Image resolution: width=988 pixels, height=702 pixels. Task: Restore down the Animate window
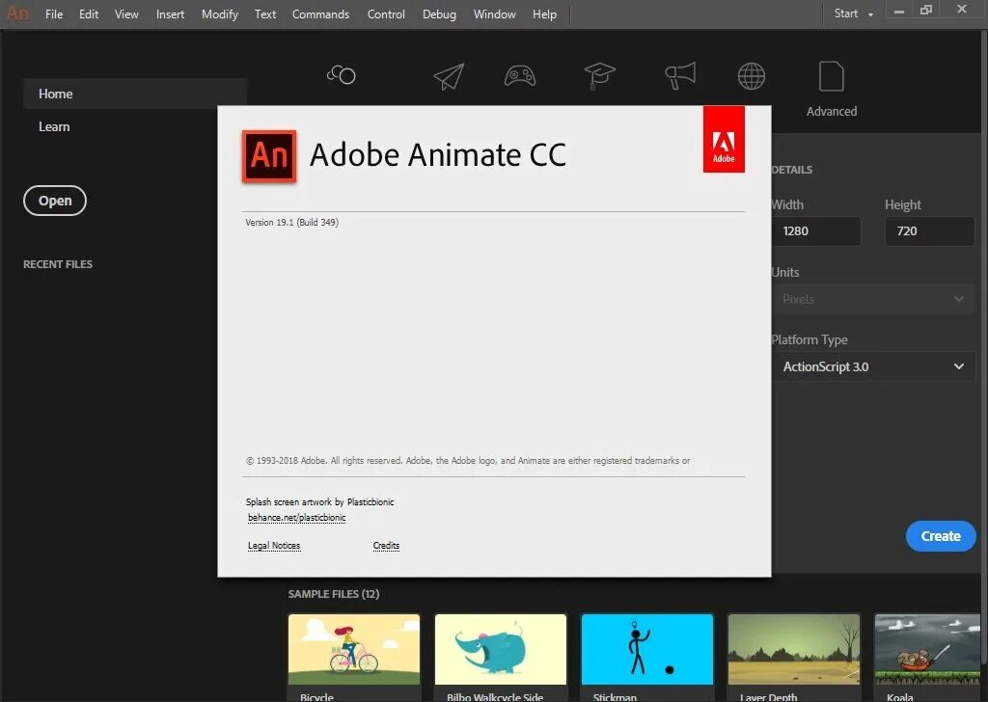coord(925,10)
